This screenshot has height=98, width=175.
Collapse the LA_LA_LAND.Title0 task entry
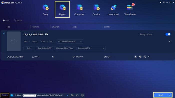(x=4, y=33)
